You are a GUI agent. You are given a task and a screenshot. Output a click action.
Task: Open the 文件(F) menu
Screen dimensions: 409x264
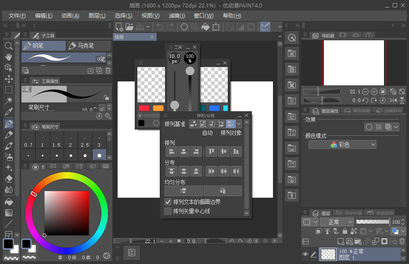tap(18, 16)
